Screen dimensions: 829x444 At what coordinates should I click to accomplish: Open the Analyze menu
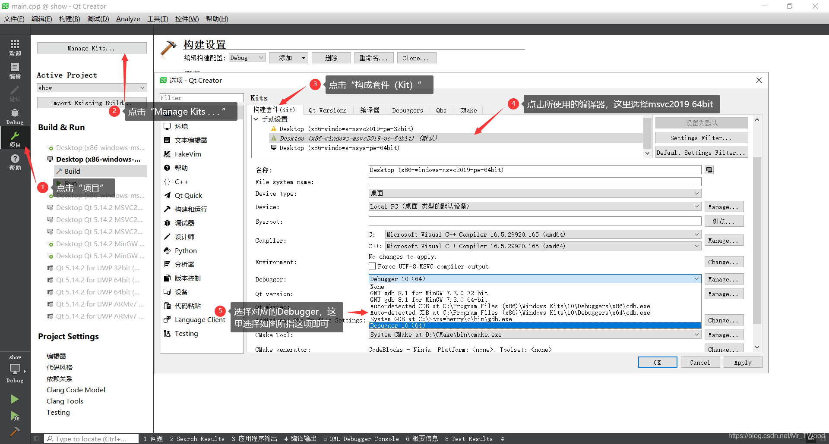[128, 19]
